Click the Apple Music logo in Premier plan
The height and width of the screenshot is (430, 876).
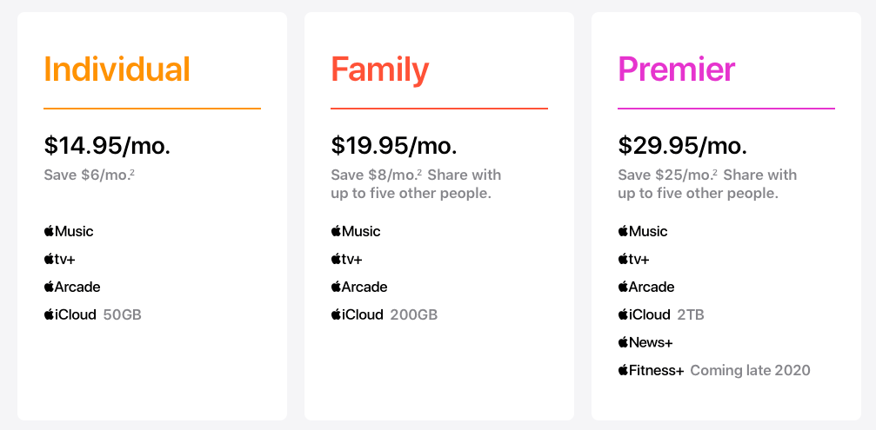tap(643, 231)
